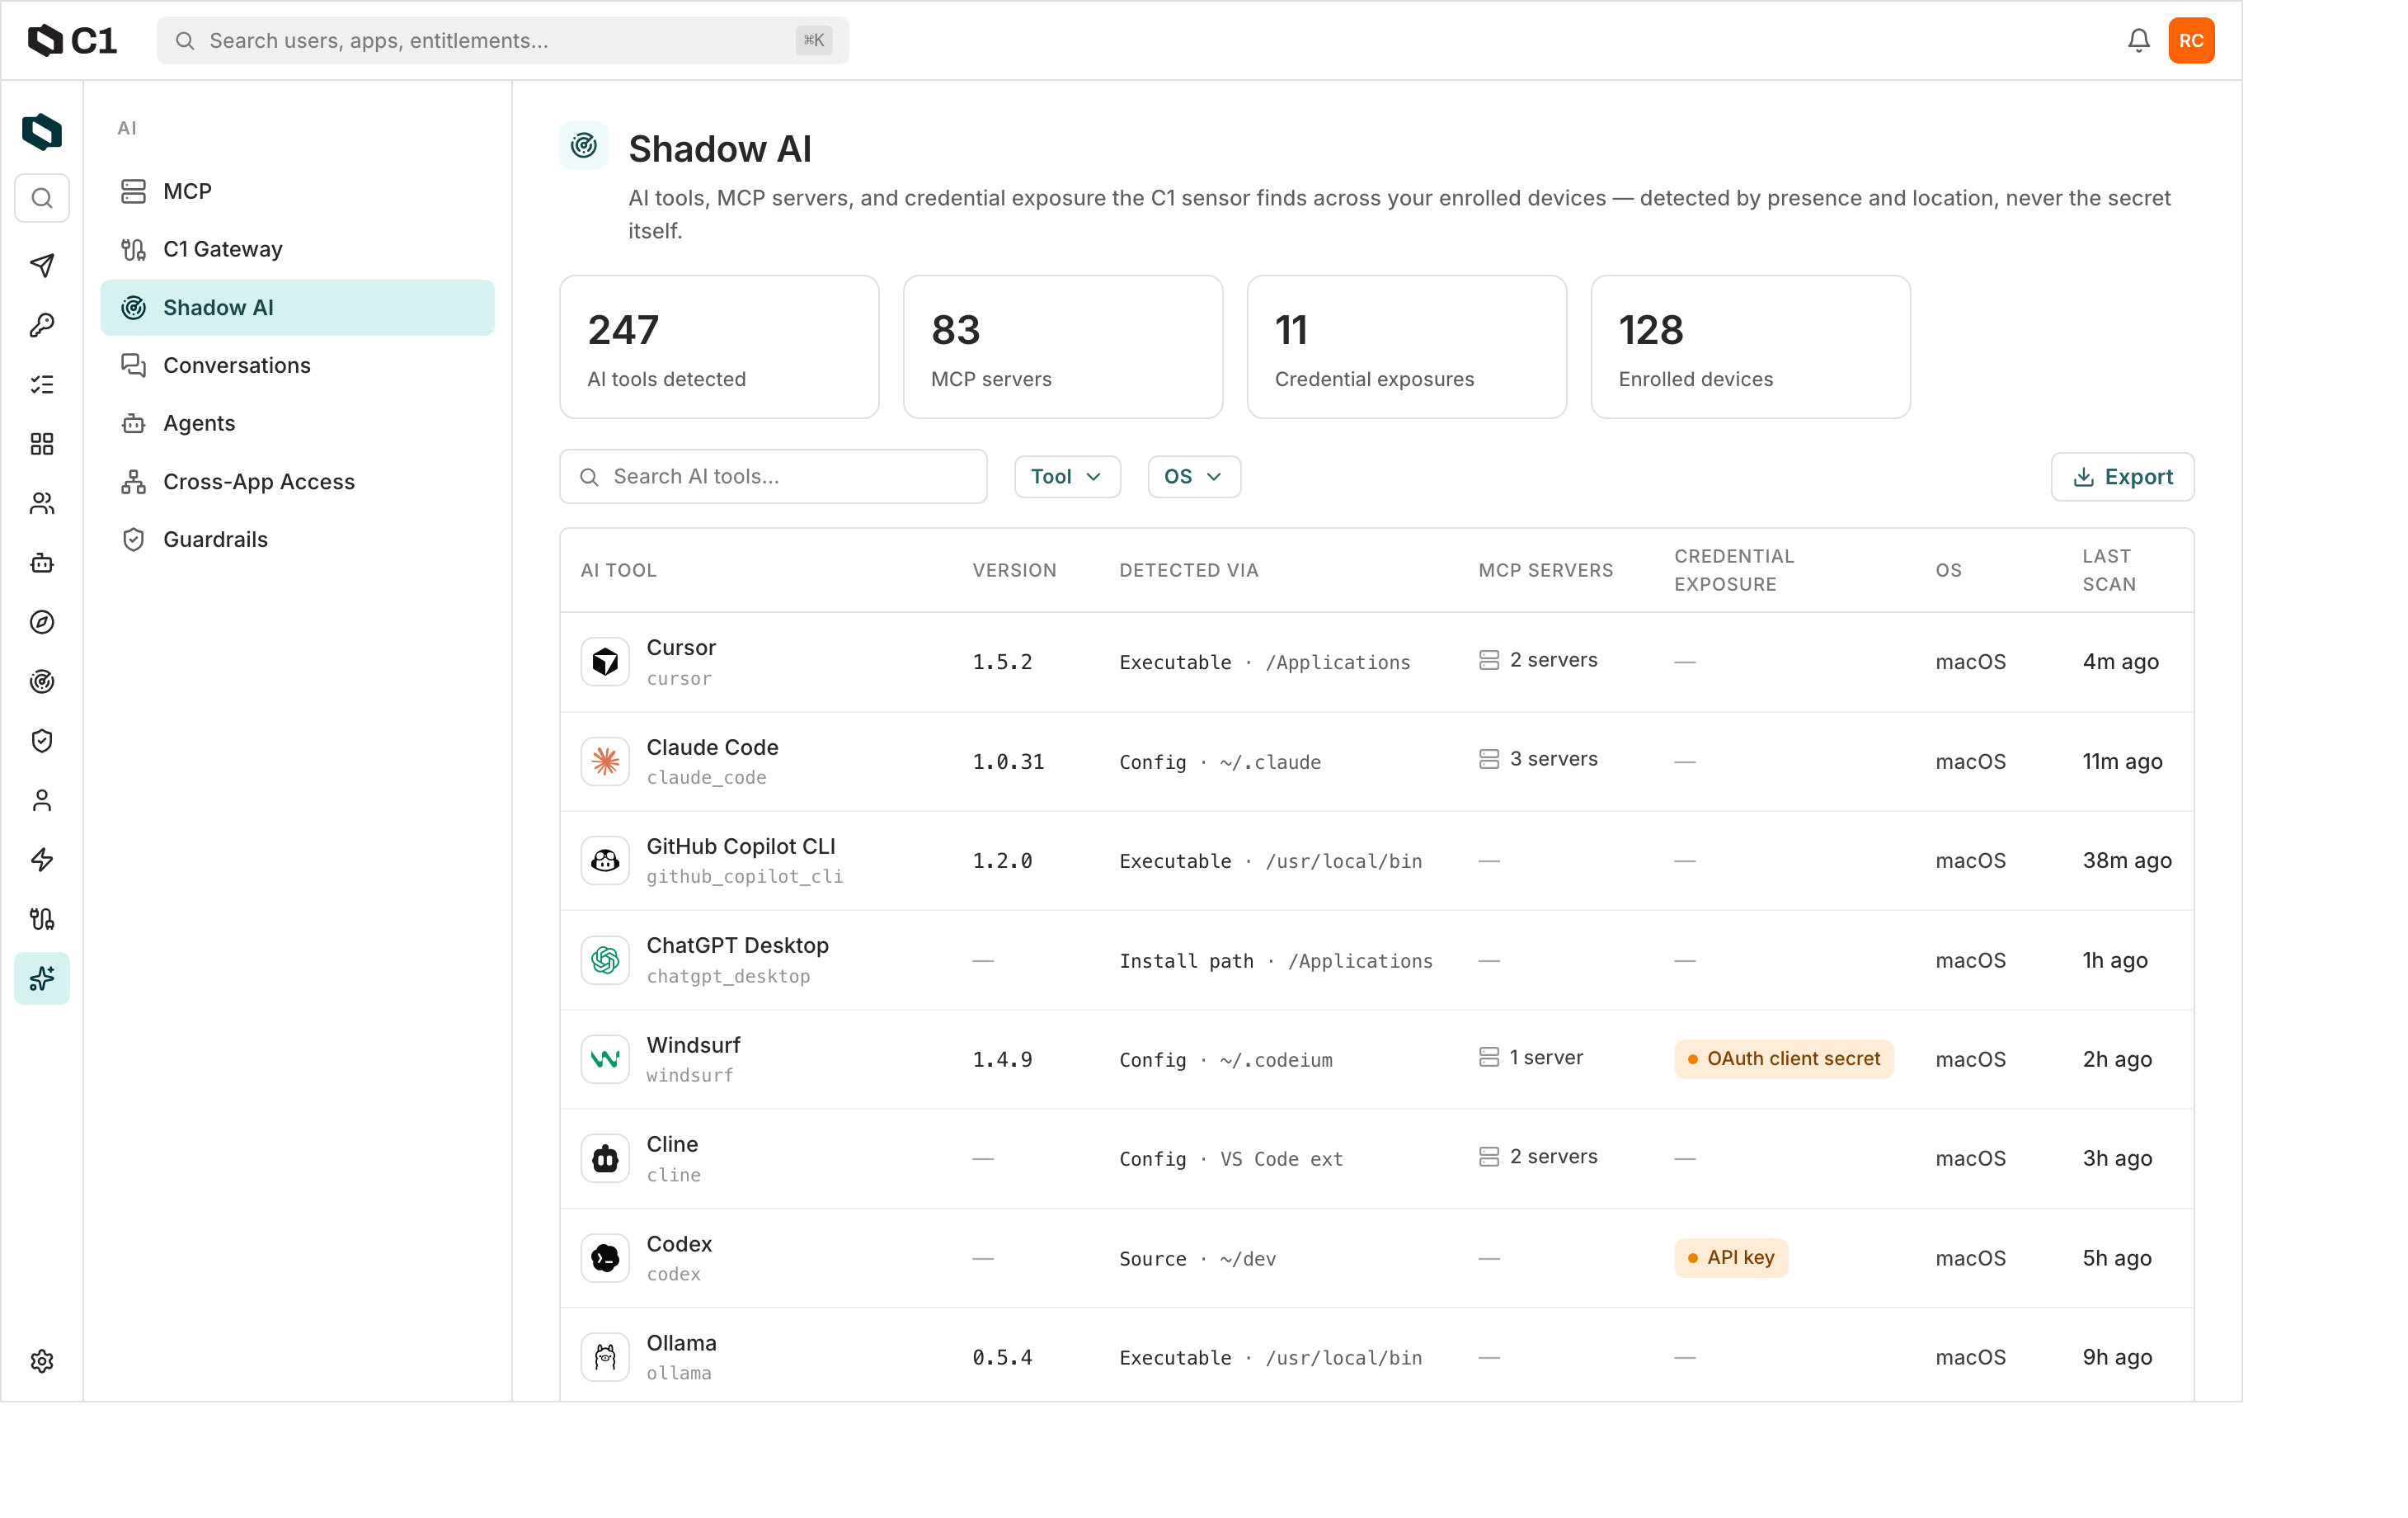The image size is (2408, 1518).
Task: Click the GitHub Copilot CLI name
Action: [741, 846]
